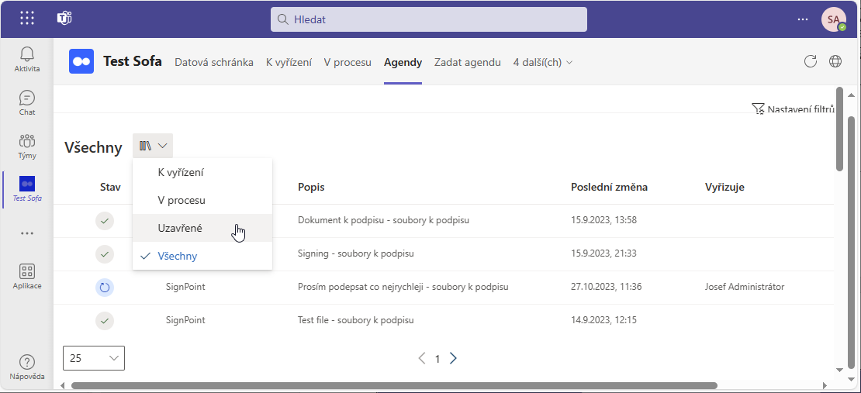861x393 pixels.
Task: Choose Uzavřené in view menu
Action: [202, 228]
